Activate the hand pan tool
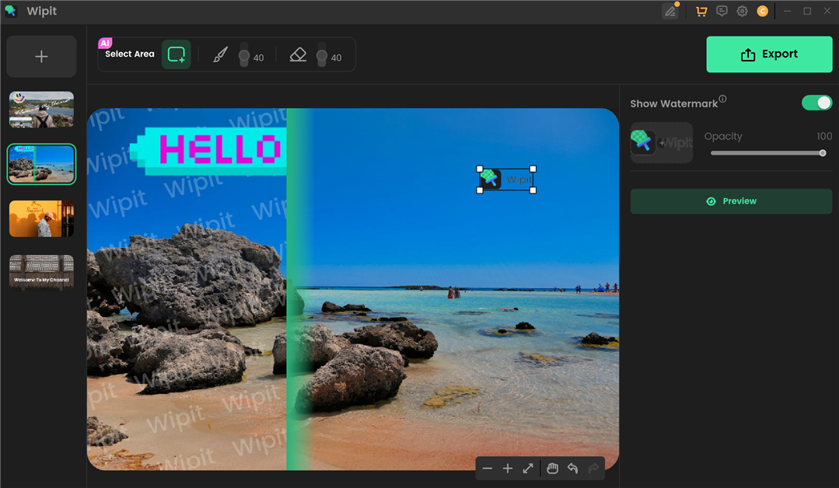839x488 pixels. point(552,469)
